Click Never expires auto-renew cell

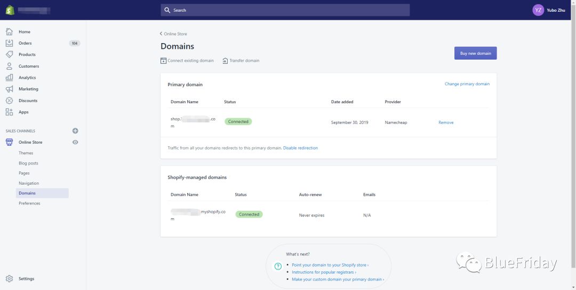(311, 216)
